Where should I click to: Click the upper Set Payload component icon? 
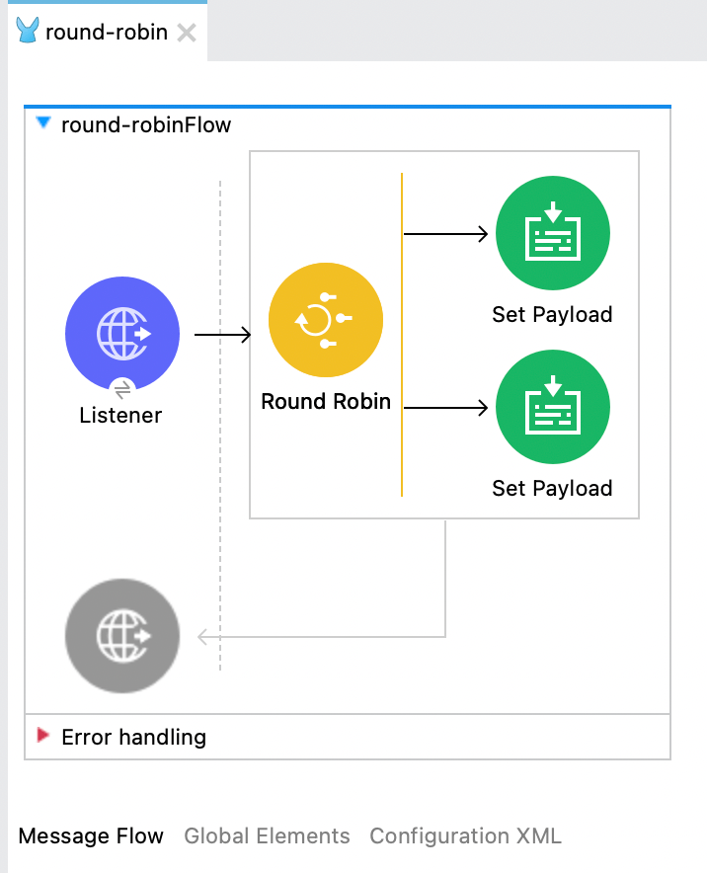click(x=552, y=234)
